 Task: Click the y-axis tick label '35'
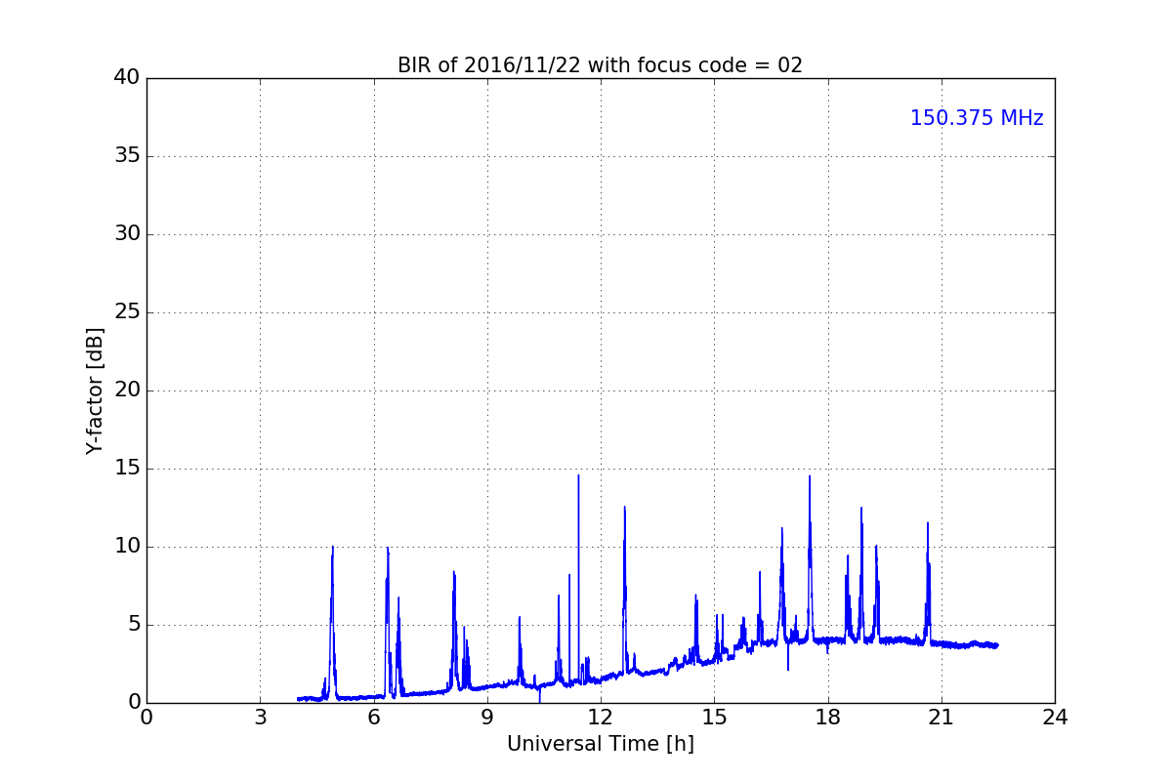click(x=127, y=156)
